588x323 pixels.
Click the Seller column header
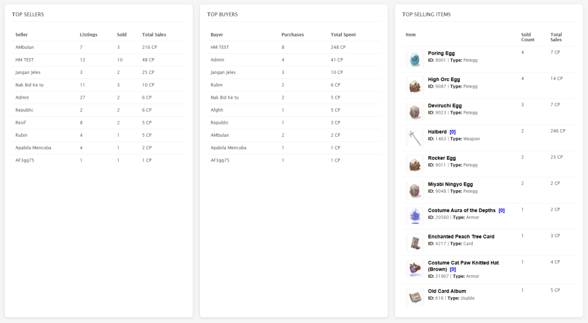[x=21, y=35]
